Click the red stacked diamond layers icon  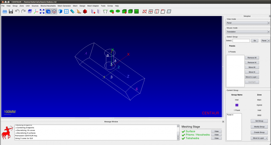pos(85,12)
